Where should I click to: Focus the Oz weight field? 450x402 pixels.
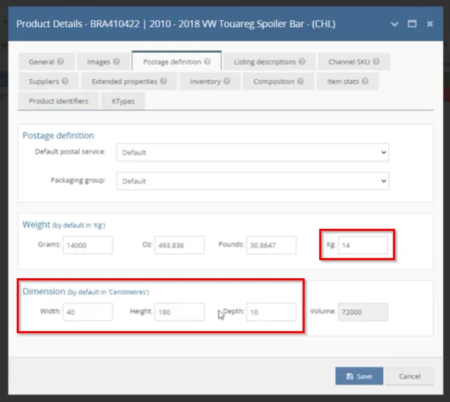click(x=179, y=245)
